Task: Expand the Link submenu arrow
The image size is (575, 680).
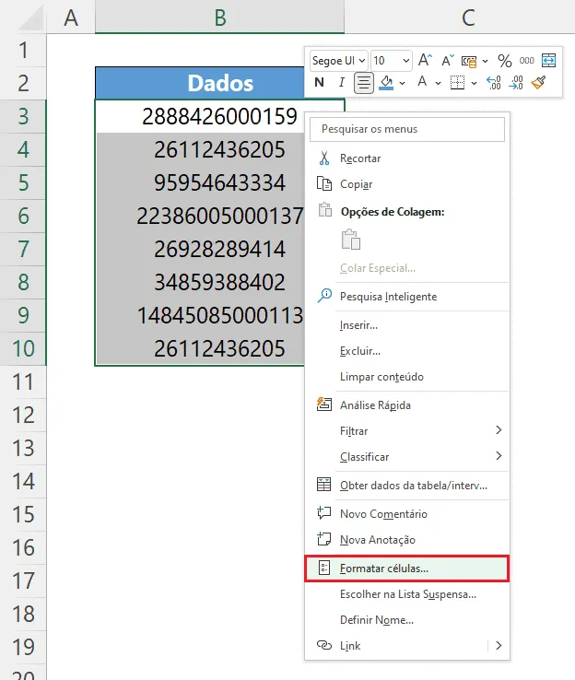Action: coord(499,645)
